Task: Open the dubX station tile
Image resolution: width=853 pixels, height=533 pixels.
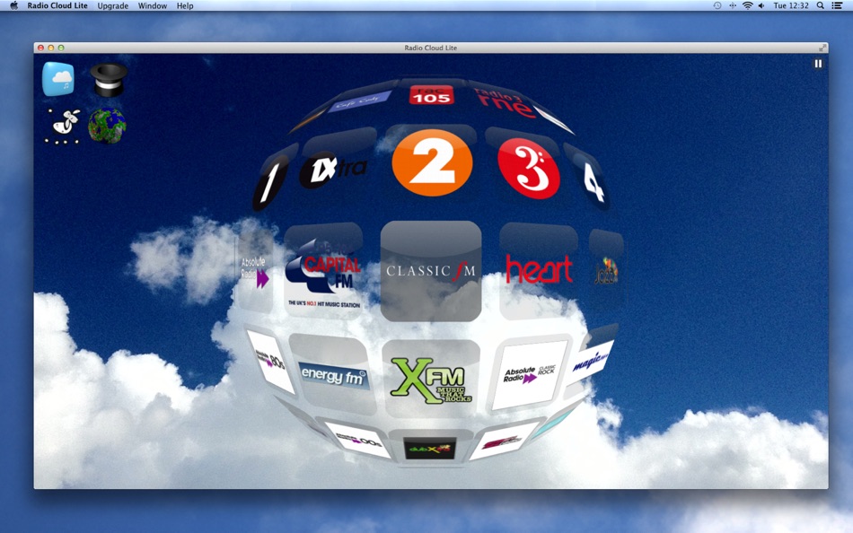Action: pyautogui.click(x=430, y=450)
